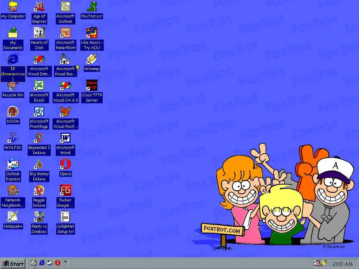Launch Internet Explorer from Quick Launch bar

pos(42,263)
